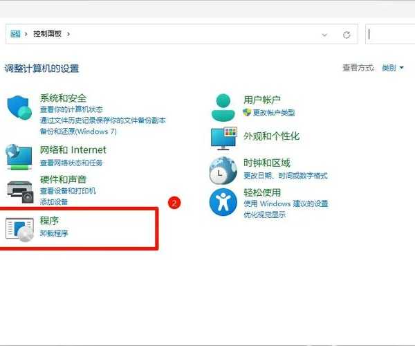
Task: Open the 网络和 Internet globe icon
Action: coord(19,156)
